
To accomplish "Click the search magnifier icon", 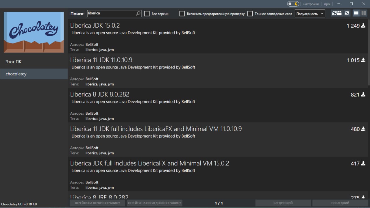I will [138, 13].
